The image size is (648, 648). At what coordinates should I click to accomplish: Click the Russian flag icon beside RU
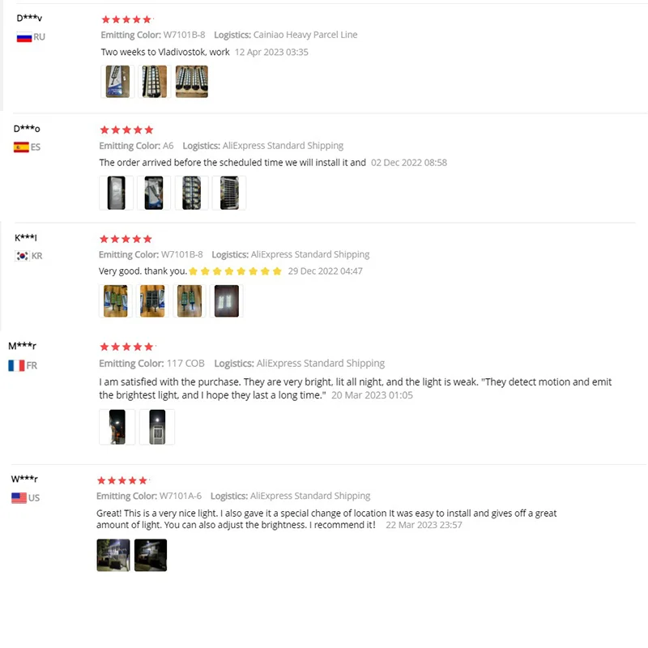pyautogui.click(x=23, y=37)
